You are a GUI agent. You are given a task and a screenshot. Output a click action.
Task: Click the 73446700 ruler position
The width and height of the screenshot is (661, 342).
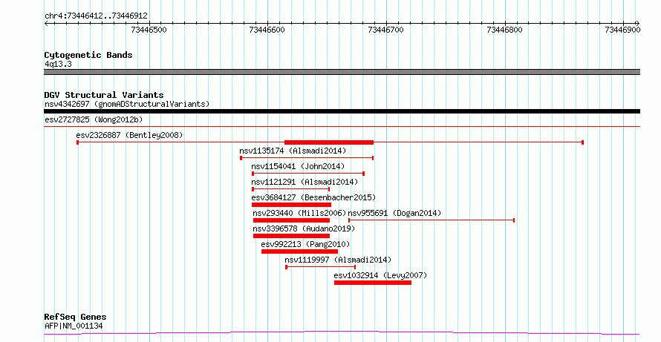point(386,30)
